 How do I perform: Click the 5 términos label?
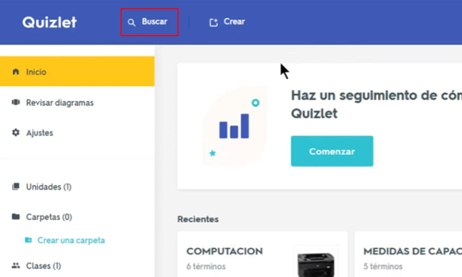(x=383, y=266)
